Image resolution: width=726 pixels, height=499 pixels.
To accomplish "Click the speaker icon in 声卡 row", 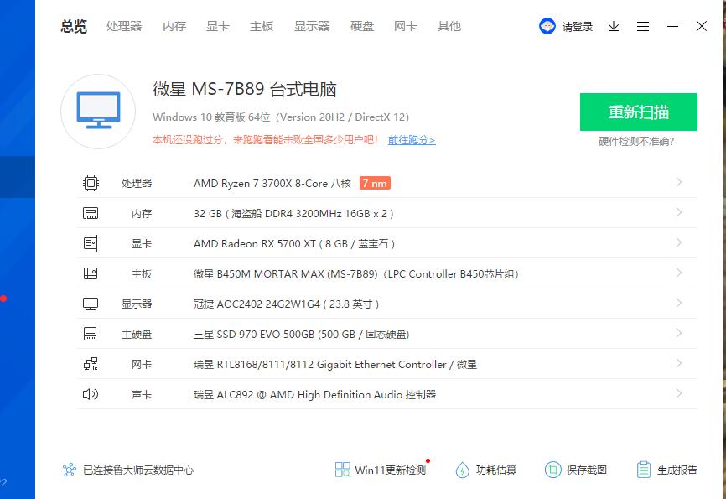I will [91, 394].
